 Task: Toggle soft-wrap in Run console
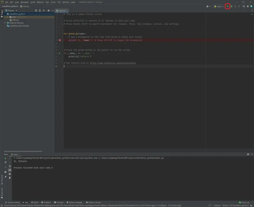[x=10, y=166]
